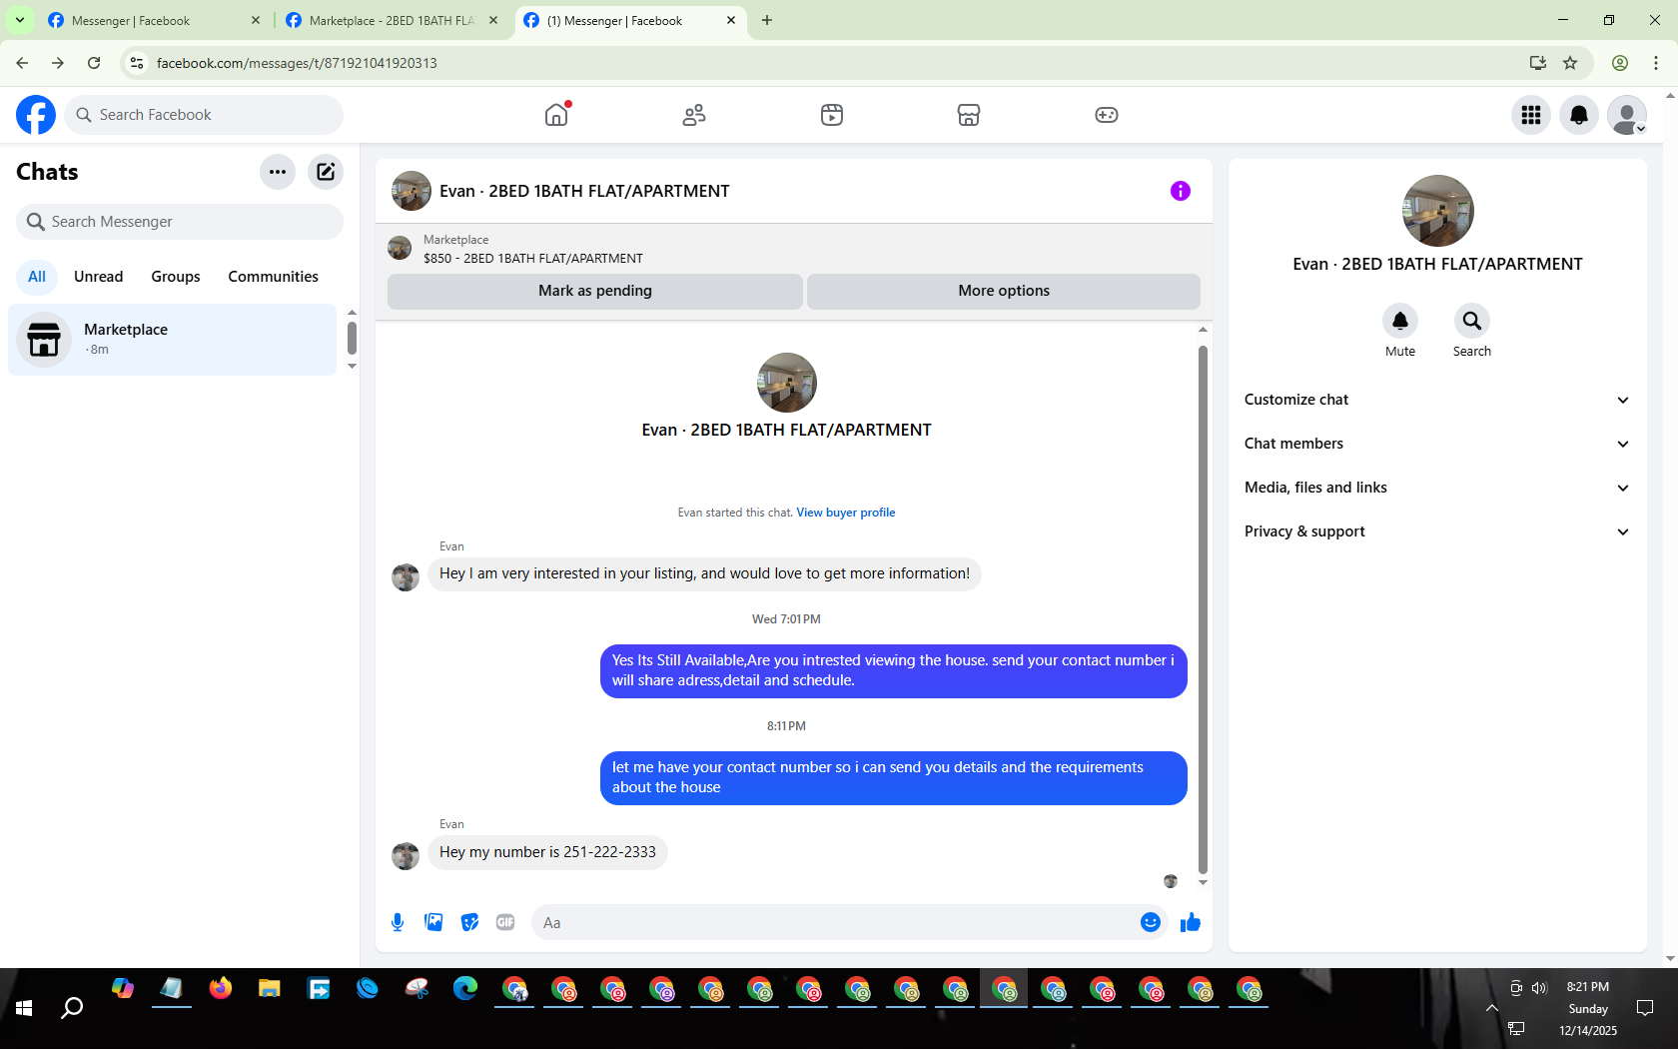Viewport: 1678px width, 1049px height.
Task: Expand Media, files and links section
Action: tap(1437, 488)
